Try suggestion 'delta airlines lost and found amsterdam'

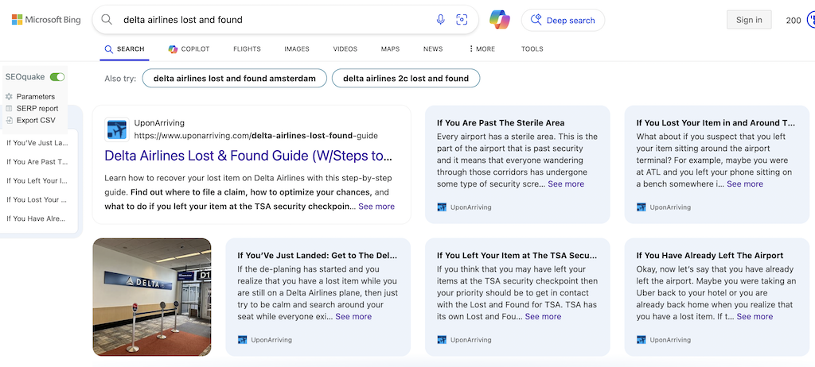click(x=235, y=79)
